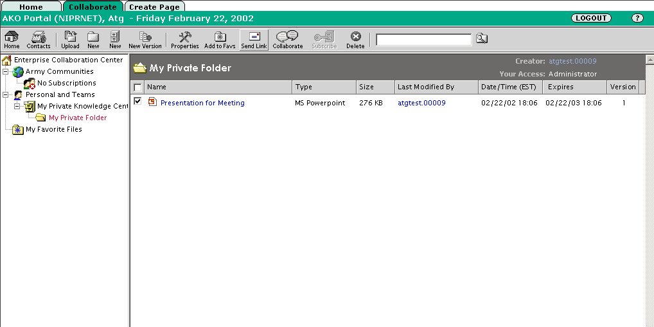Click the search text field
The image size is (654, 327).
[x=423, y=40]
